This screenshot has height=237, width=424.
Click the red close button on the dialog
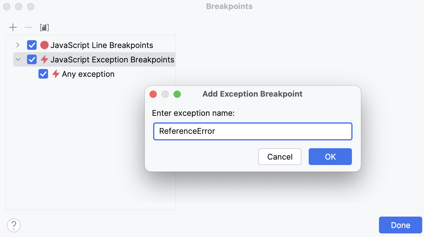[x=153, y=94]
